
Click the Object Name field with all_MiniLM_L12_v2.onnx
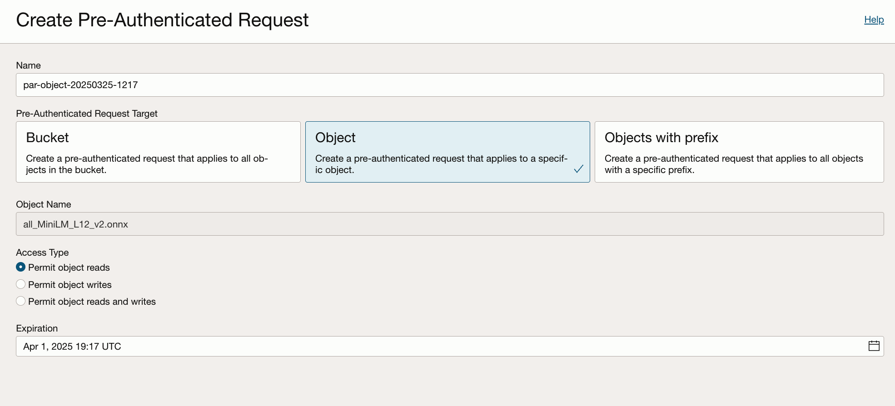click(449, 224)
